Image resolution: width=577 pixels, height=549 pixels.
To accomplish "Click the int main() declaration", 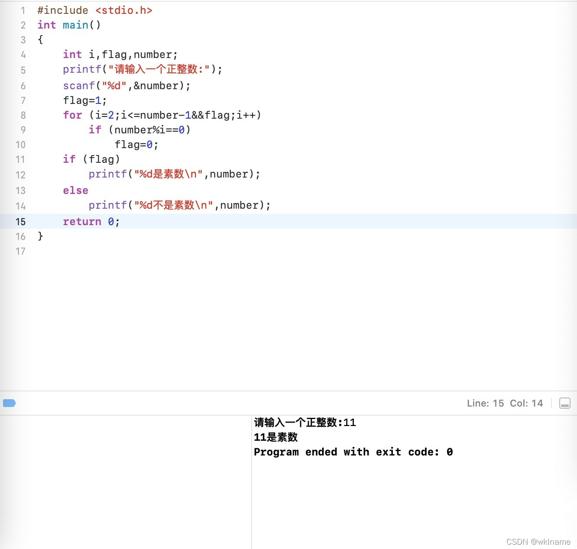I will pos(69,25).
